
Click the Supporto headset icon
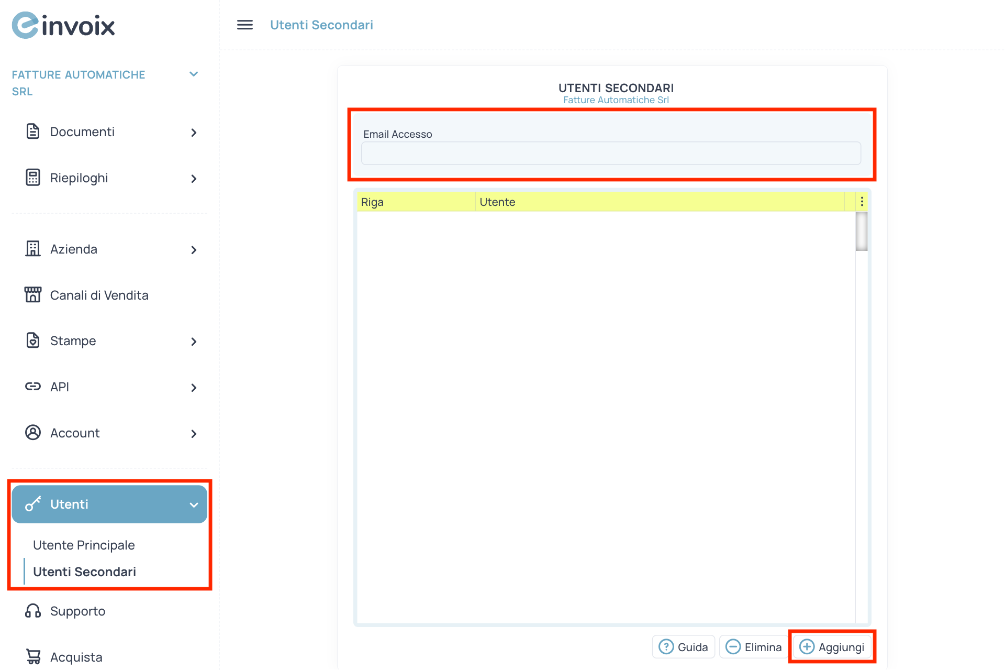click(33, 611)
